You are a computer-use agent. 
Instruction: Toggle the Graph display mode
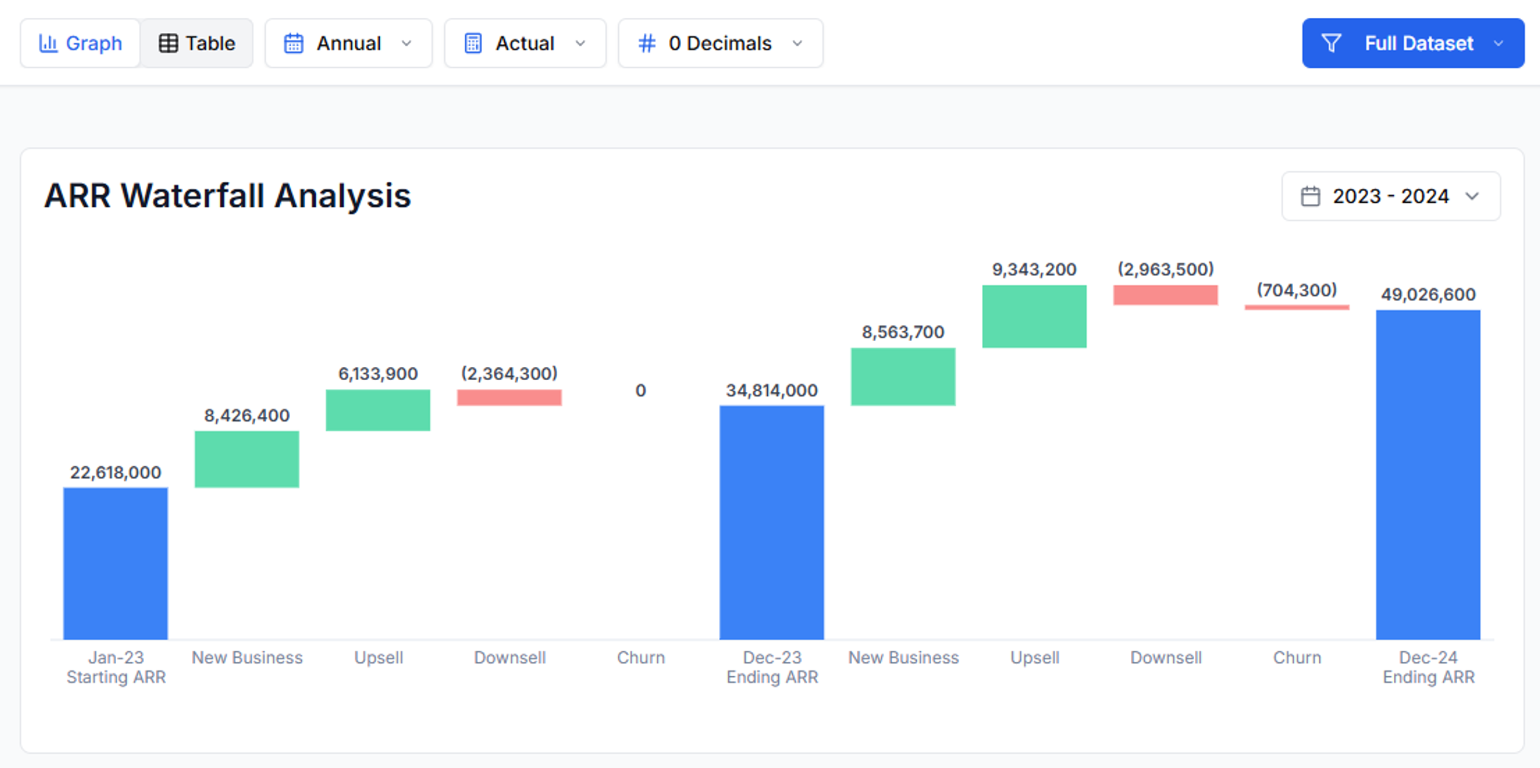coord(80,42)
